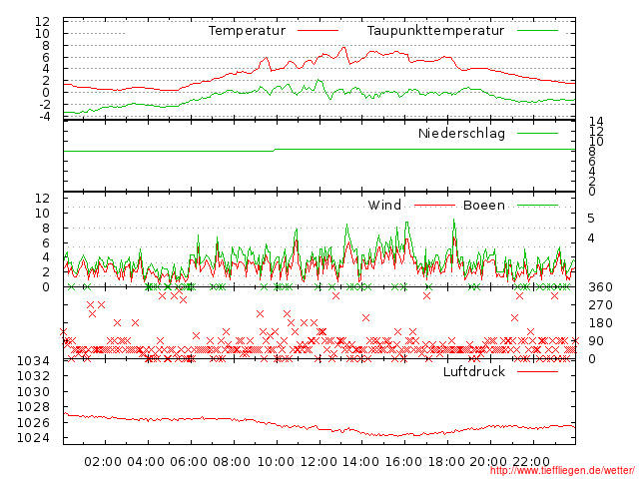Click the 1026 pressure axis value
The image size is (639, 479).
(33, 423)
